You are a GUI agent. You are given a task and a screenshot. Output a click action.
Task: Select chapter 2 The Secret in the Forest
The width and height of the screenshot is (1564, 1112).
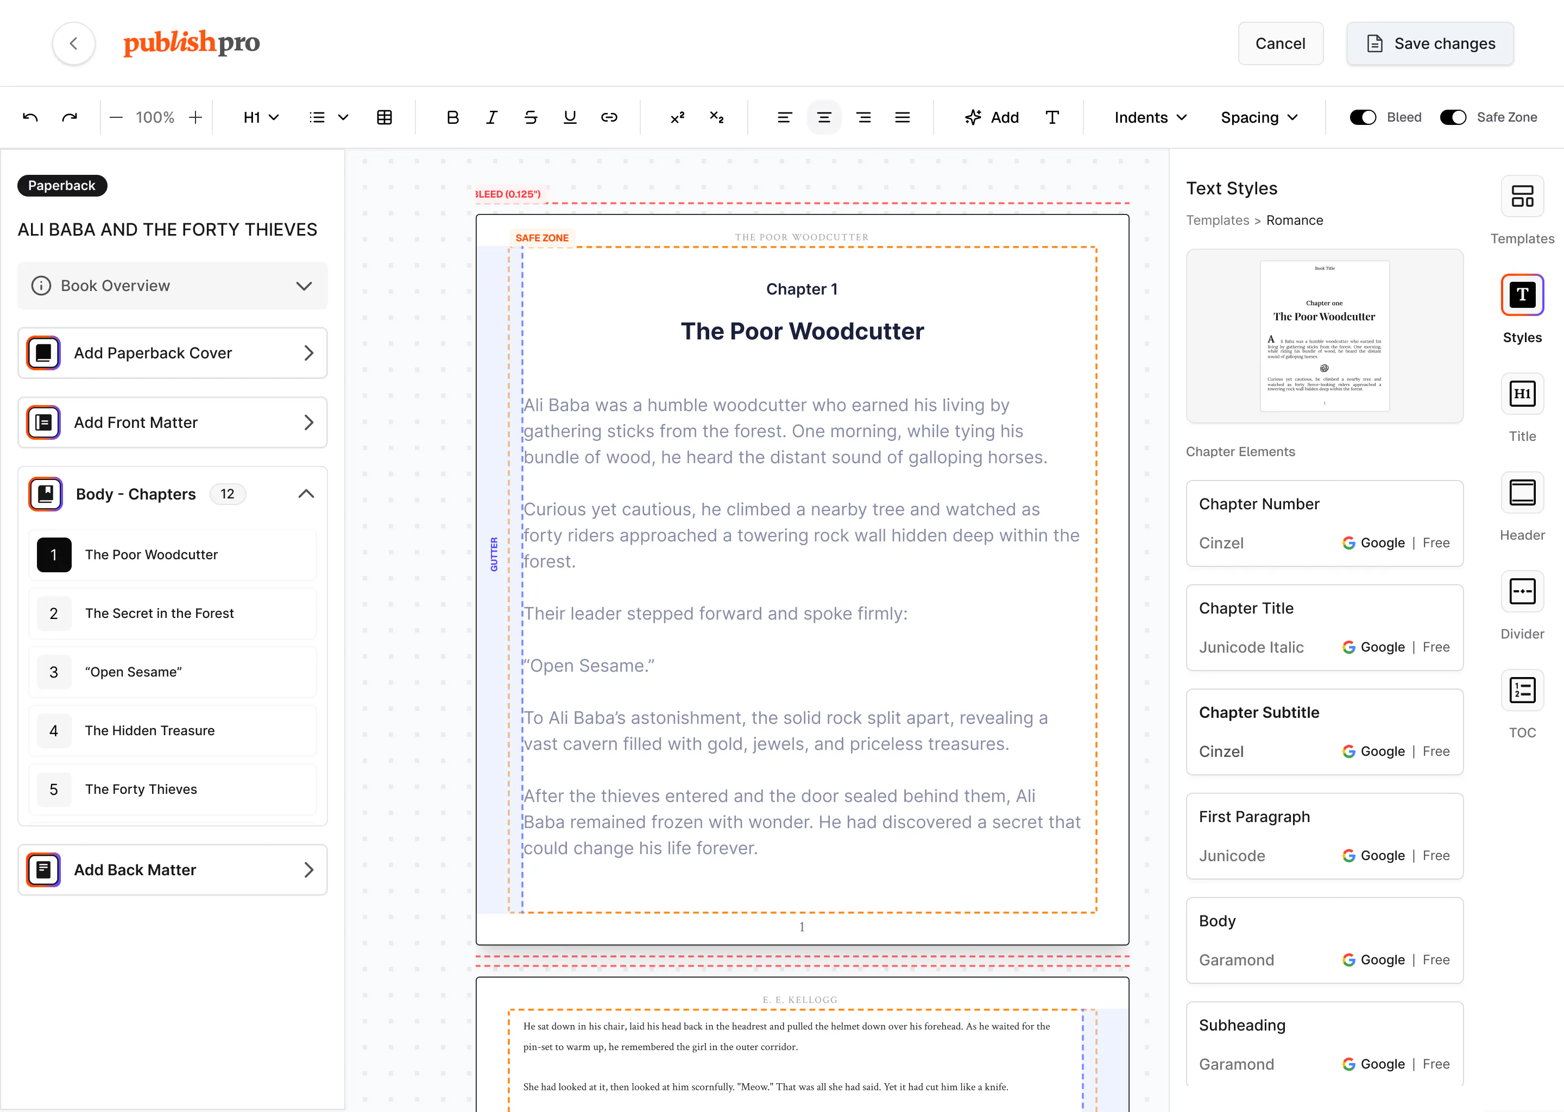pos(173,614)
